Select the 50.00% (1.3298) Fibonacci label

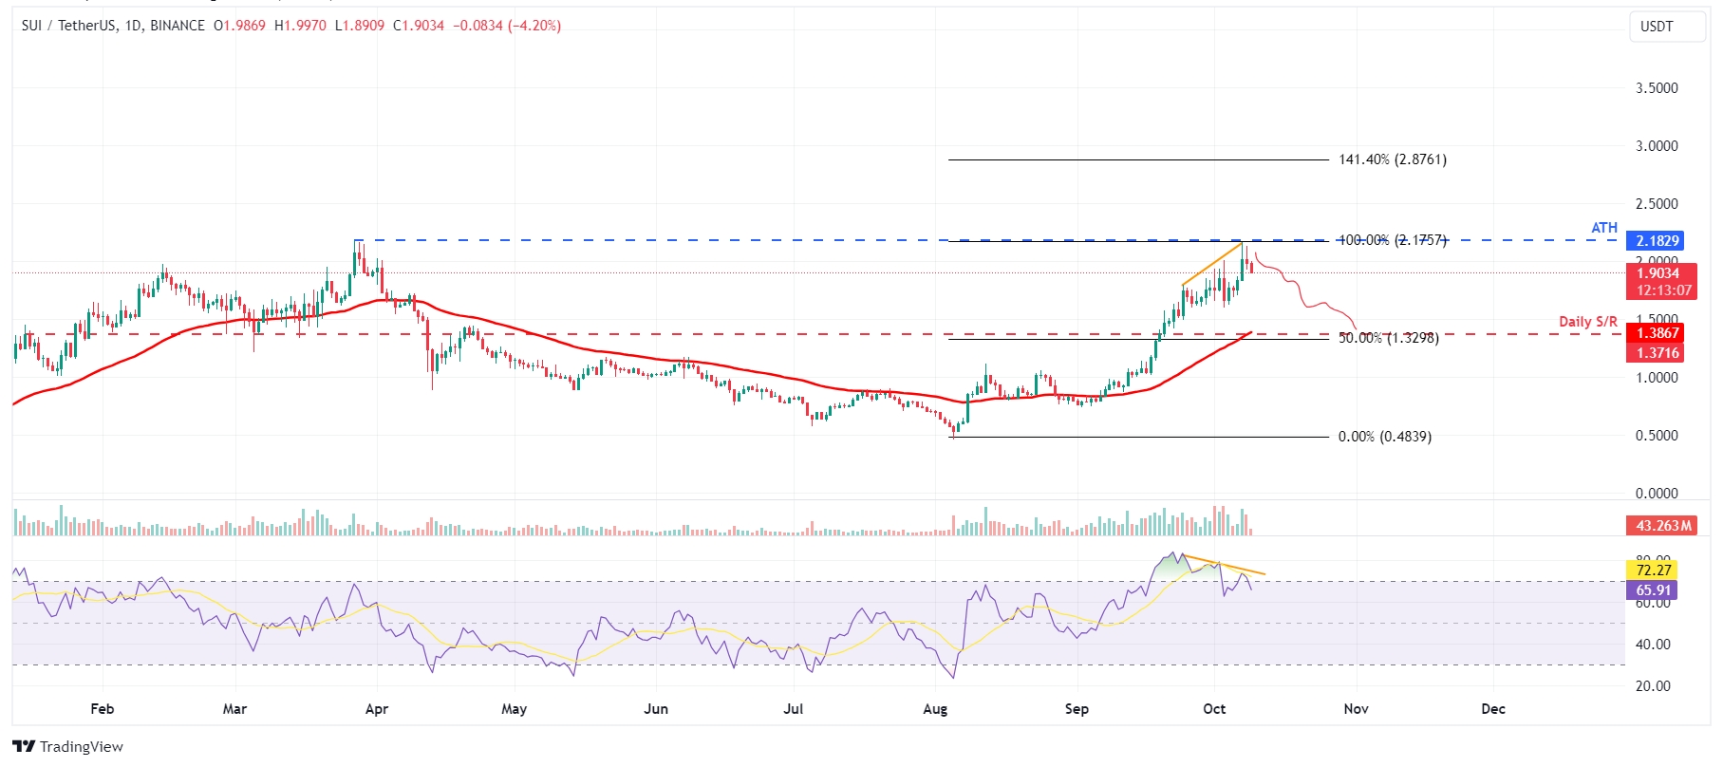click(1388, 338)
